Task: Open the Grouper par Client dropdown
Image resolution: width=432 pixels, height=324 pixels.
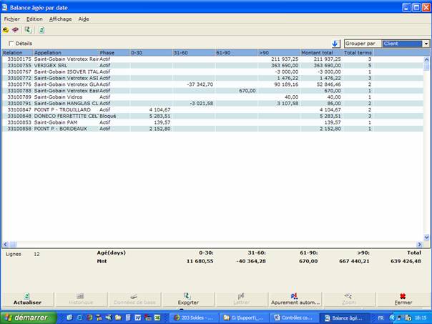Action: click(x=426, y=44)
